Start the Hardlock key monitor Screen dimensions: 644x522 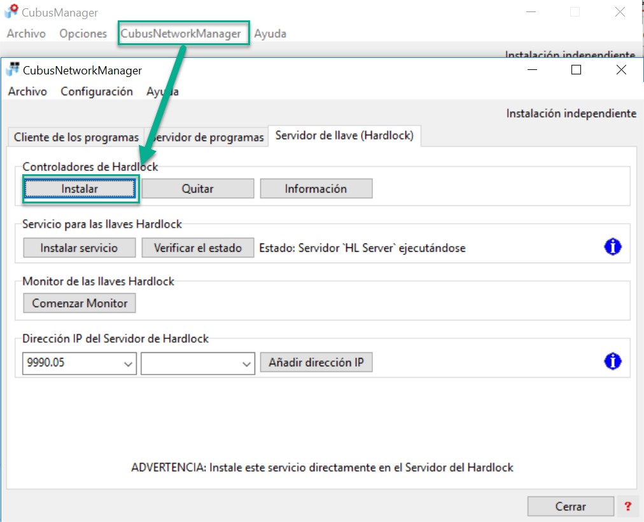click(x=80, y=303)
